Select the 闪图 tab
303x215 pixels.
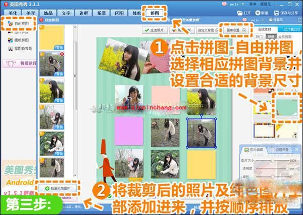point(119,13)
